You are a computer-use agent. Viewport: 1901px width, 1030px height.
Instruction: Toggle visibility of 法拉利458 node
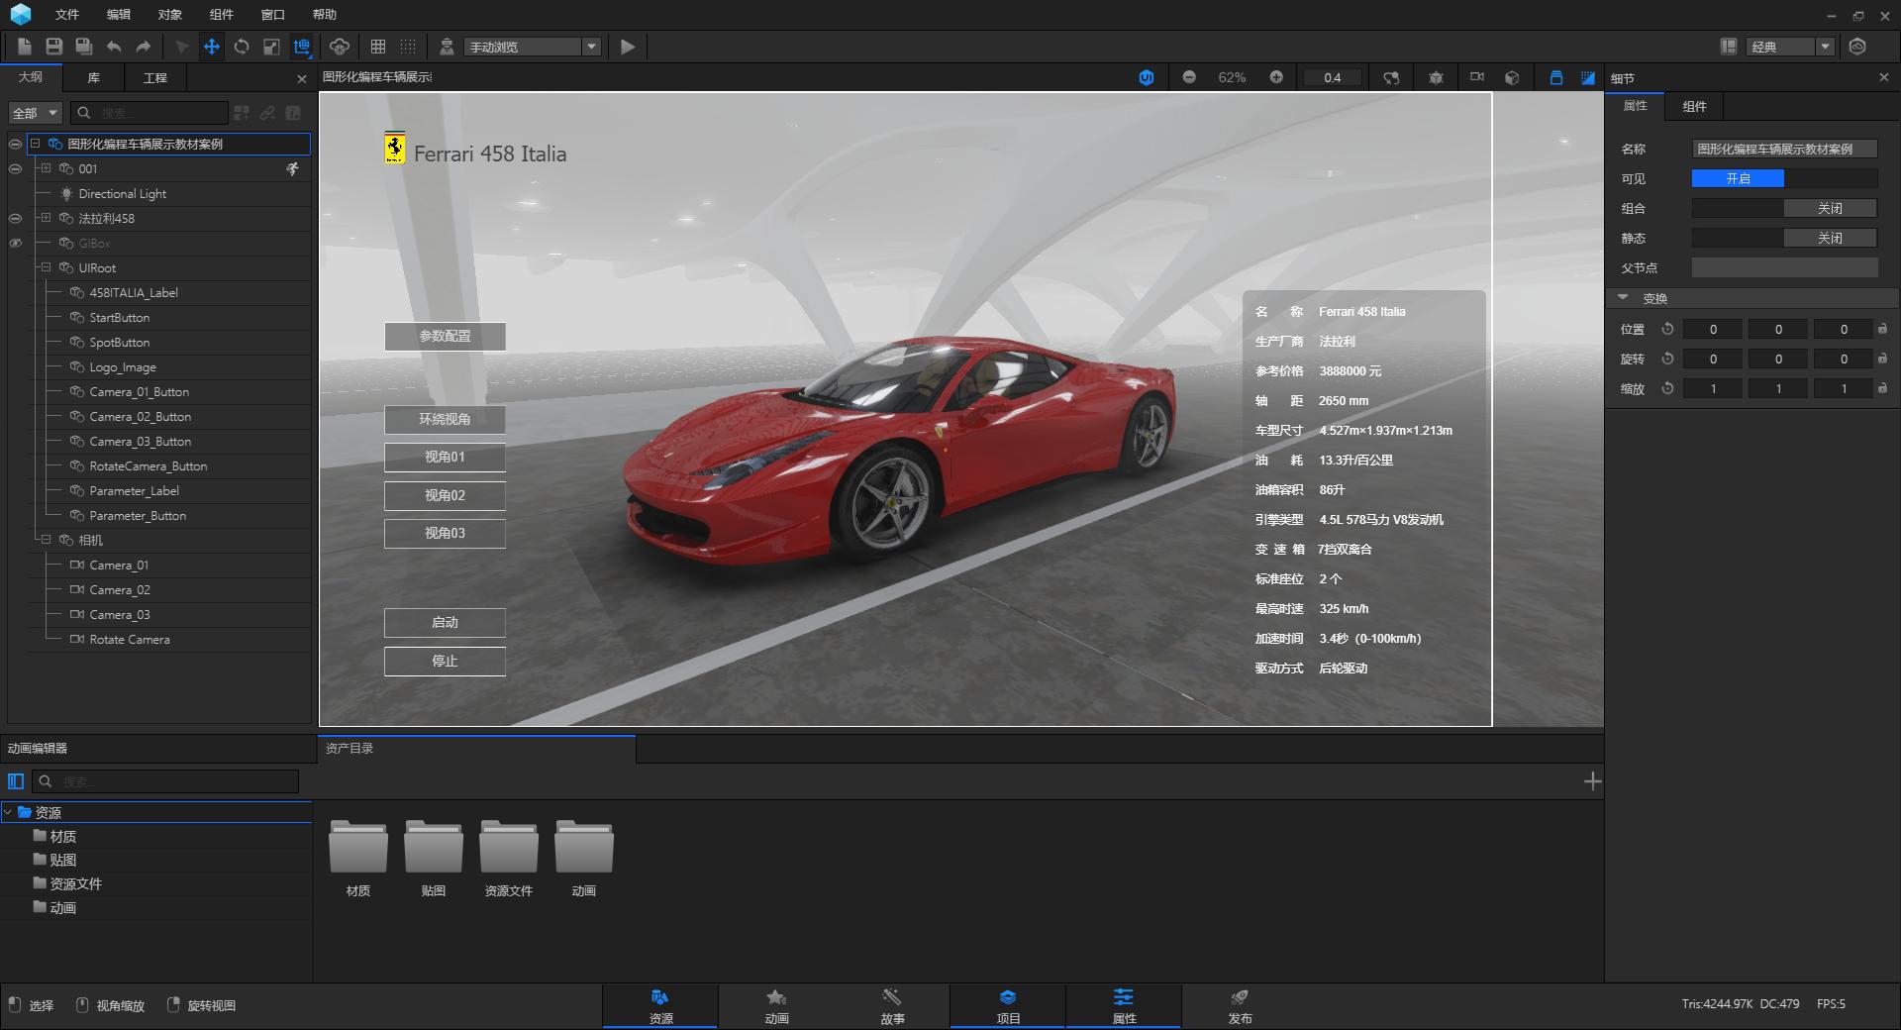(x=15, y=218)
